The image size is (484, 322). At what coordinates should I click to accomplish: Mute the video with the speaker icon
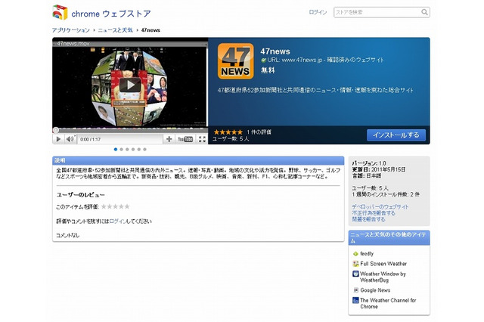point(70,139)
